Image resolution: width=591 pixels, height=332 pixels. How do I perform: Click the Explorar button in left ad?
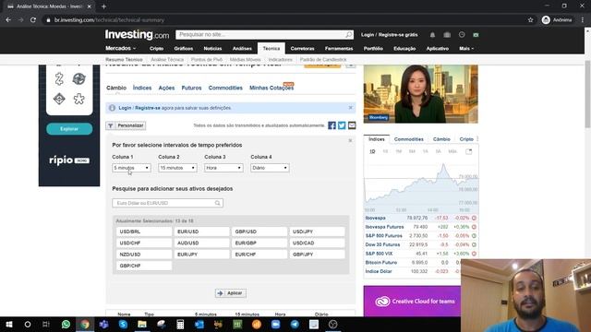69,129
